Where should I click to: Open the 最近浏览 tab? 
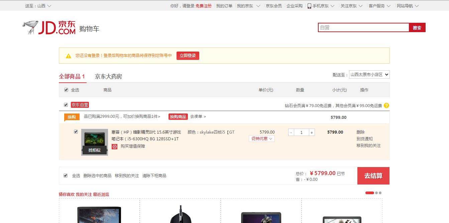click(101, 194)
